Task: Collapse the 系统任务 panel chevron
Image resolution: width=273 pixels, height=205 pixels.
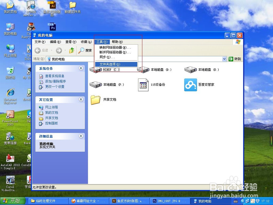Action: coord(80,68)
